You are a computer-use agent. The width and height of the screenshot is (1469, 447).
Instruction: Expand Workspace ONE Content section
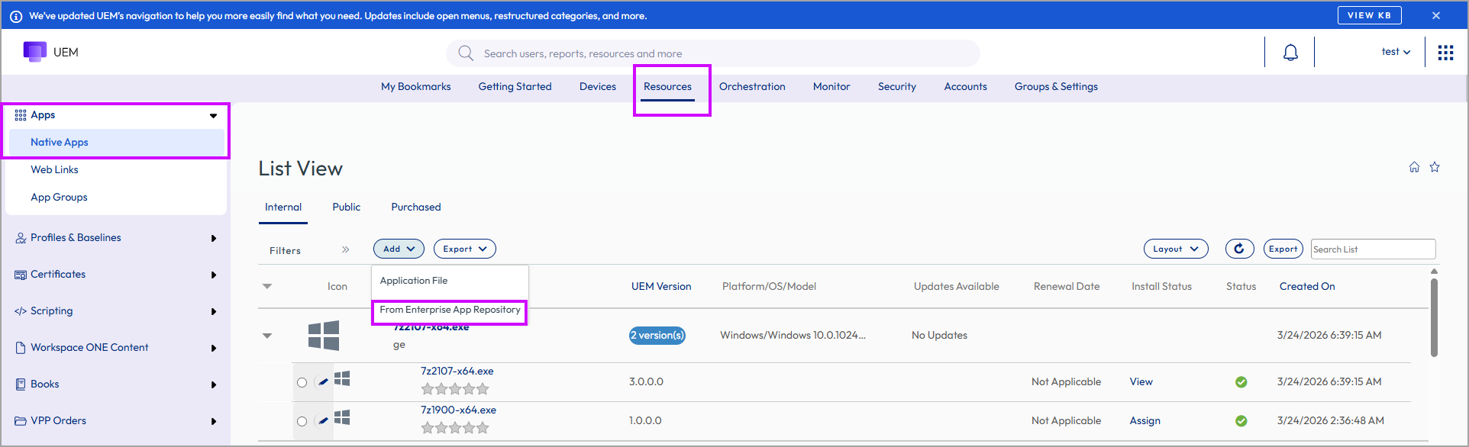click(x=214, y=348)
